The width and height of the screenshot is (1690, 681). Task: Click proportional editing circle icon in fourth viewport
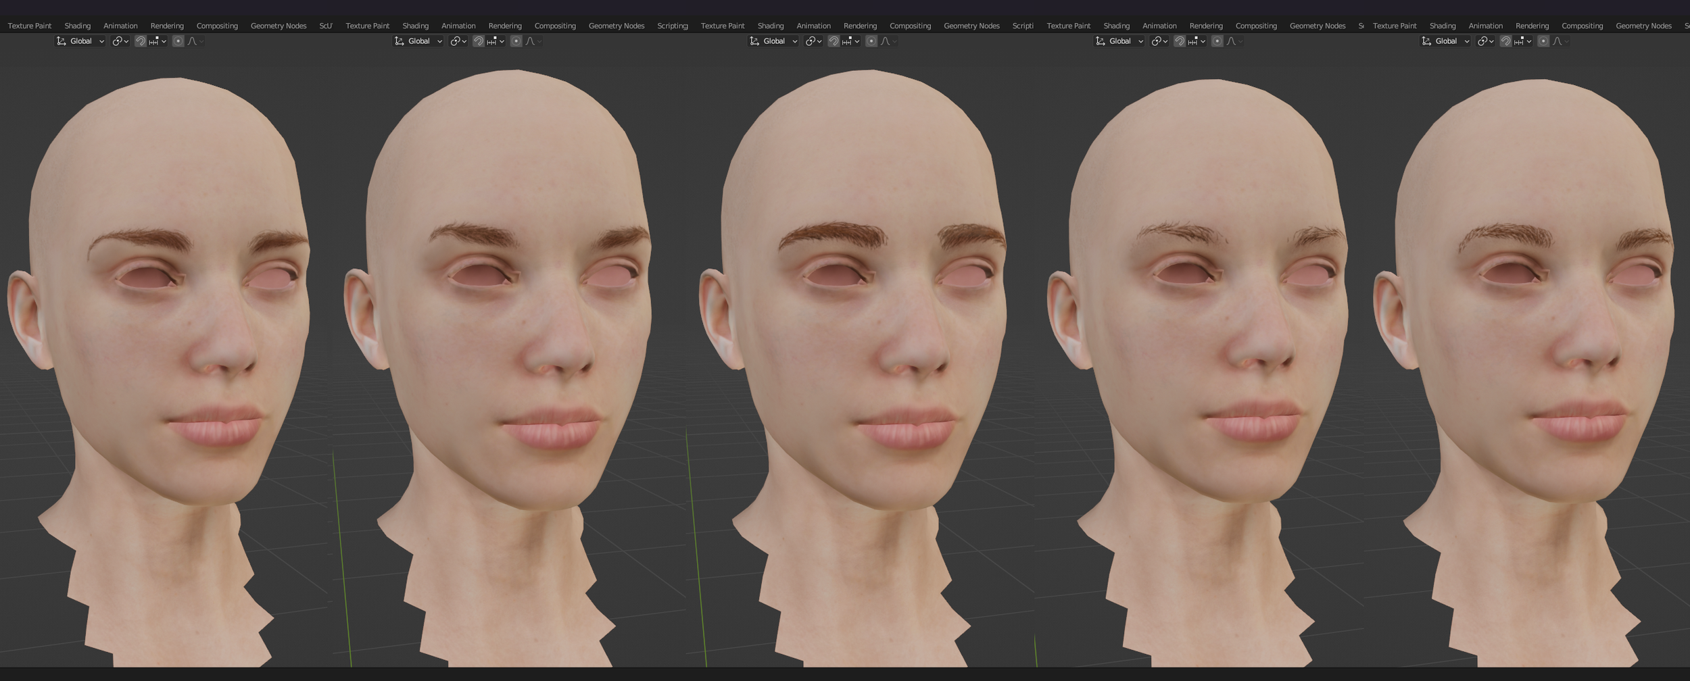click(1217, 41)
